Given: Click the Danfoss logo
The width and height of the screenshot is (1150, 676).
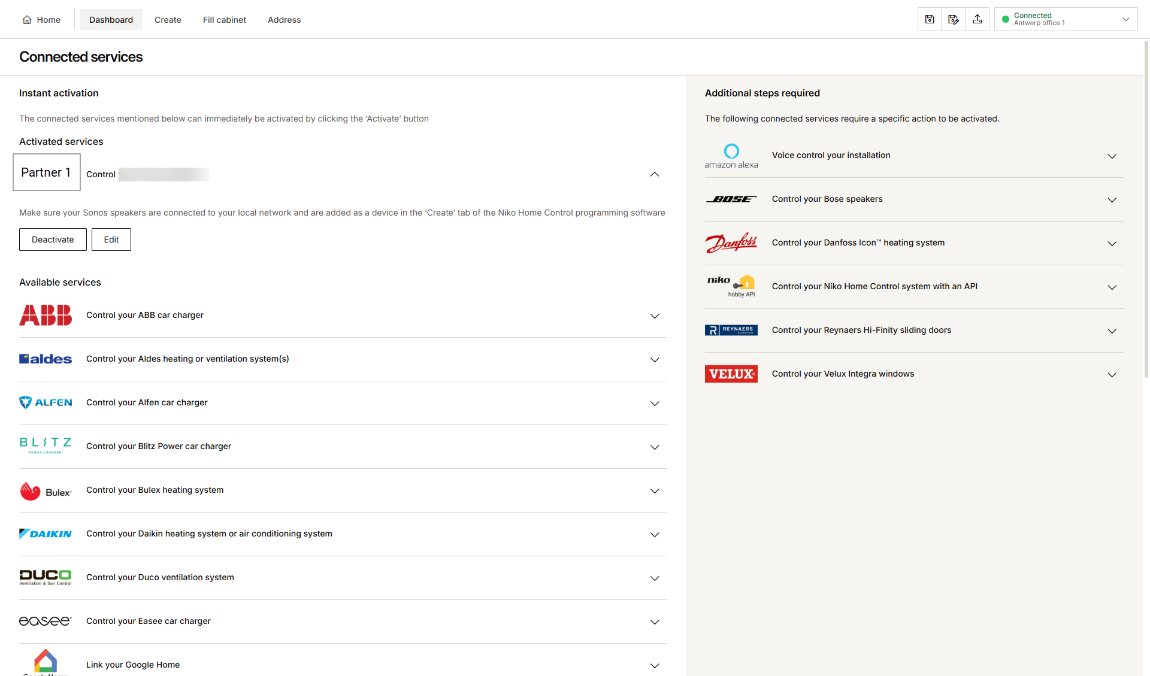Looking at the screenshot, I should (x=731, y=242).
